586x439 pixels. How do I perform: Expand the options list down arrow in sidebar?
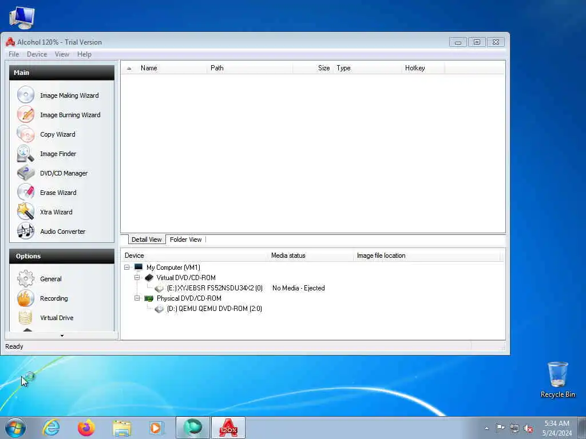coord(62,336)
